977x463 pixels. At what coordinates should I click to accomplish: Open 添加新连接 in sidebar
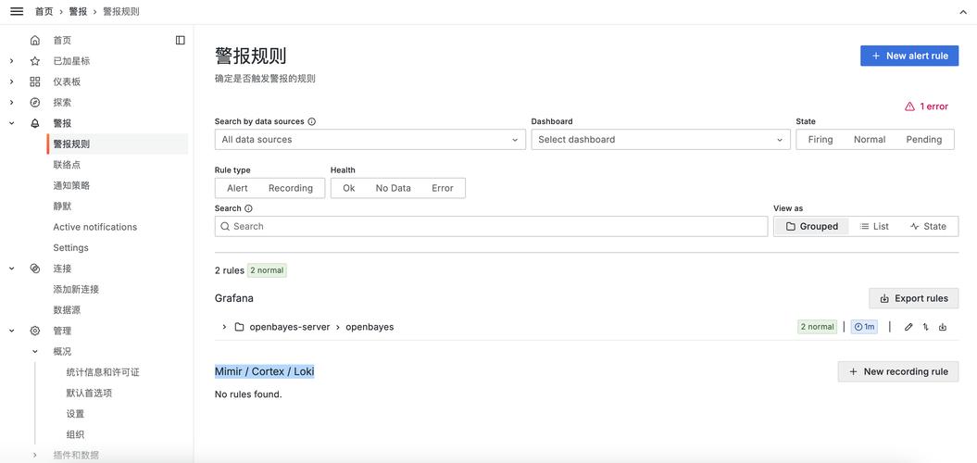76,289
